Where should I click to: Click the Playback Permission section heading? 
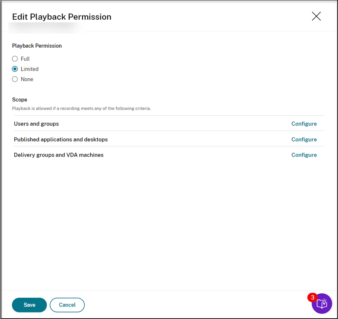[37, 46]
